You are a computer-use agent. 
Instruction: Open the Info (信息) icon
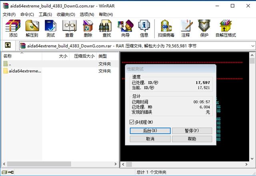tap(144, 25)
